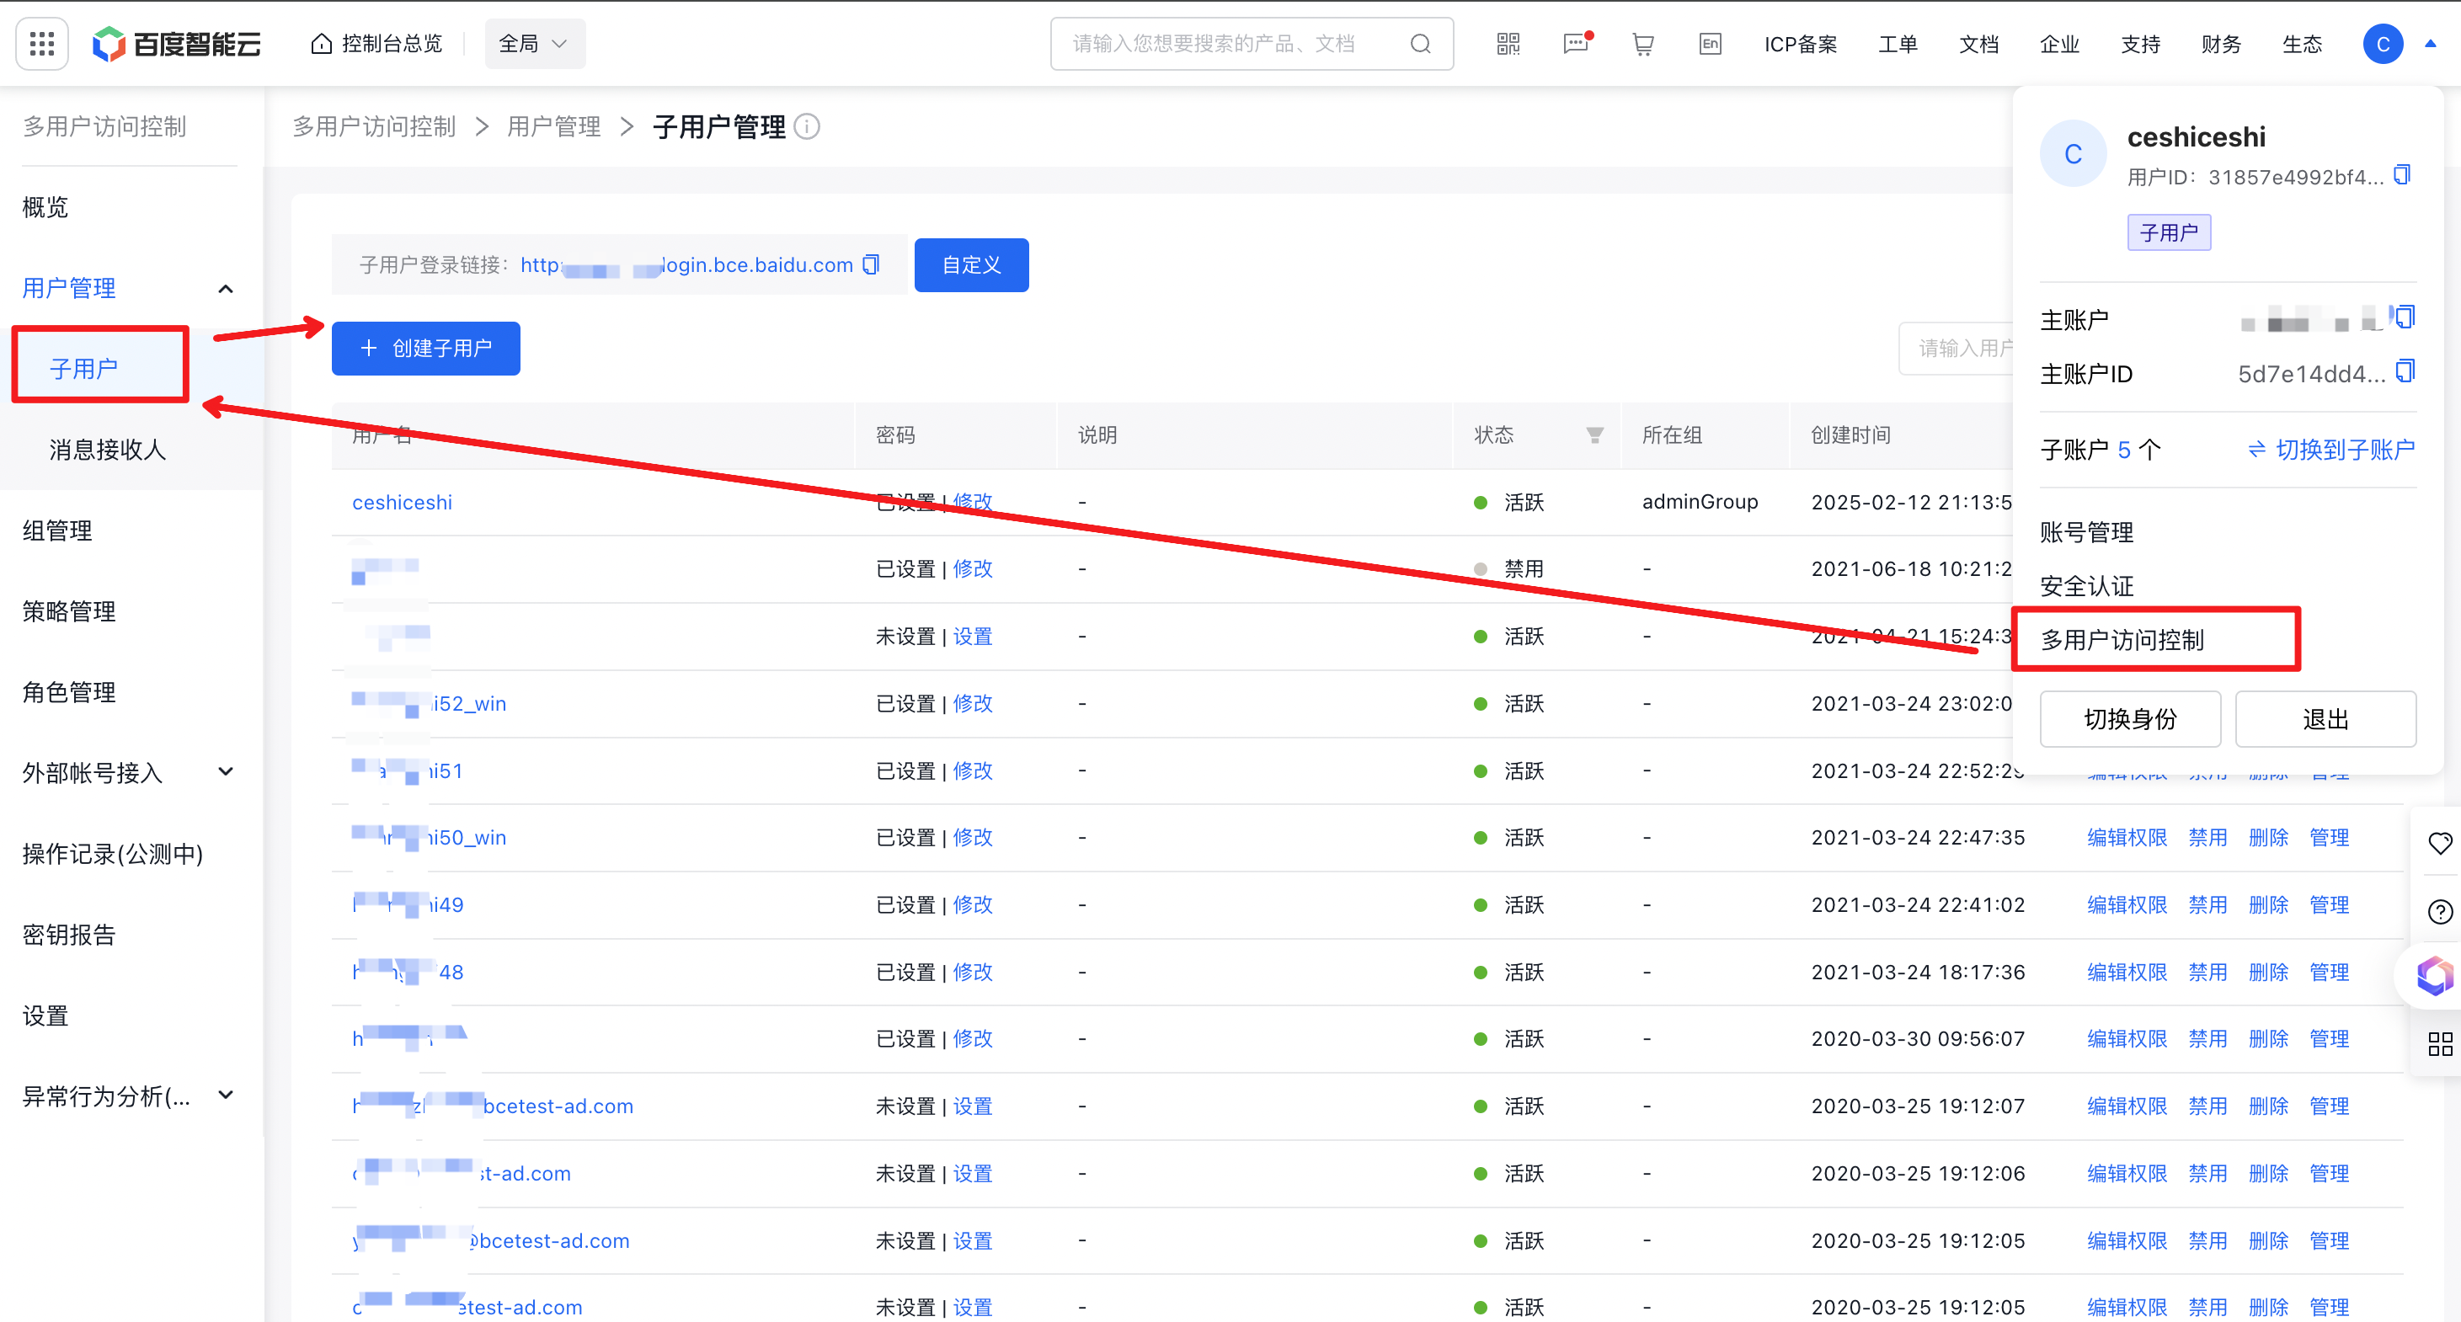Open 策略管理 in the sidebar
2461x1322 pixels.
[70, 611]
